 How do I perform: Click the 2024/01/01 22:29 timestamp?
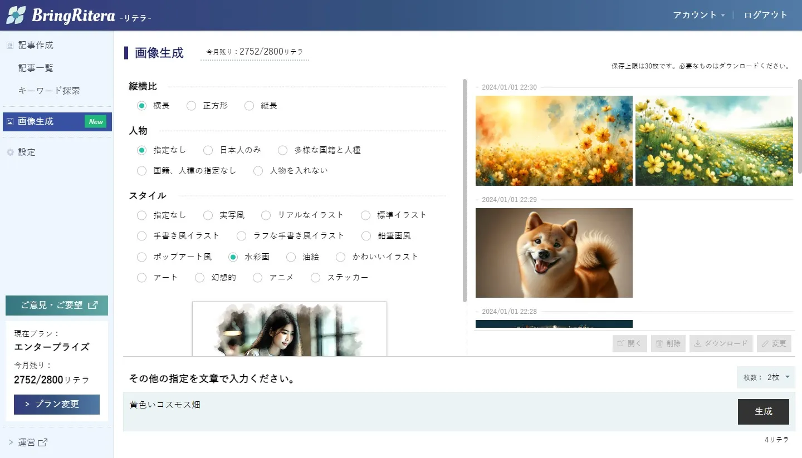click(x=509, y=199)
